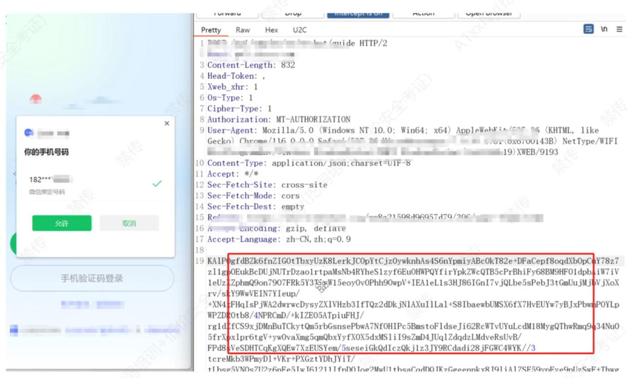The height and width of the screenshot is (378, 640).
Task: Open the U2C tab
Action: [299, 30]
